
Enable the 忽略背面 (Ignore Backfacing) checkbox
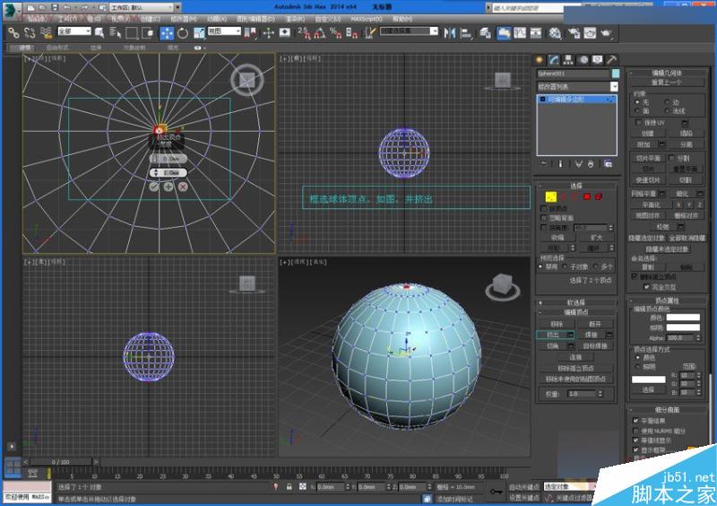(543, 218)
